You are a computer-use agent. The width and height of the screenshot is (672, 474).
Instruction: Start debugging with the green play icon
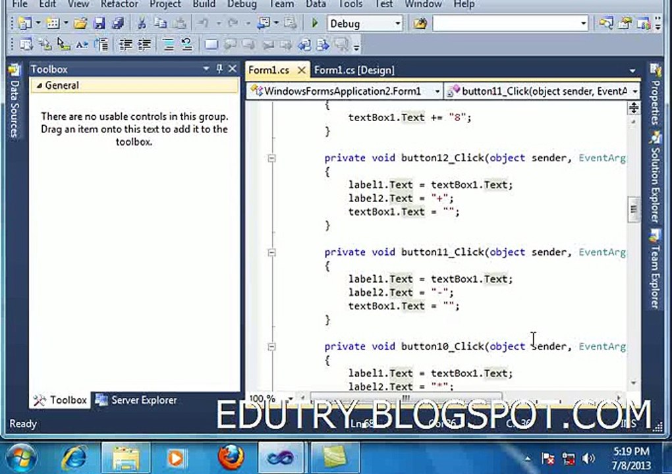click(x=314, y=23)
